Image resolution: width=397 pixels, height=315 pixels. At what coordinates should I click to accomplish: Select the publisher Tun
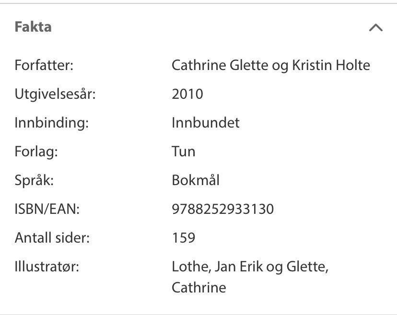[183, 151]
